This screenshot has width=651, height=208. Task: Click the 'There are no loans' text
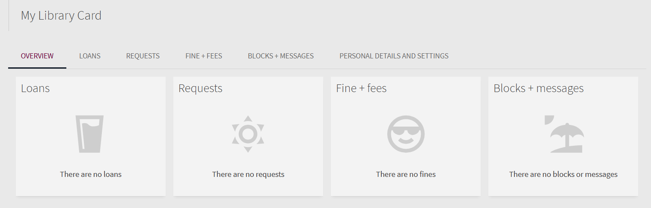click(x=91, y=174)
